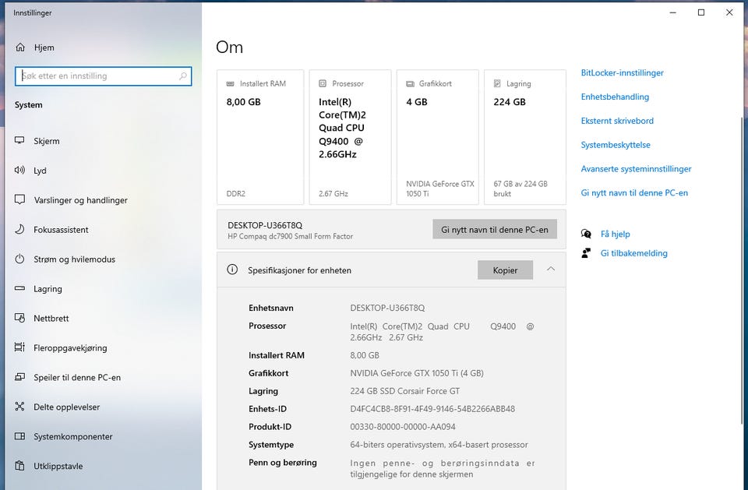The width and height of the screenshot is (748, 490).
Task: Select the Utklippstavle clipboard icon
Action: click(x=19, y=466)
